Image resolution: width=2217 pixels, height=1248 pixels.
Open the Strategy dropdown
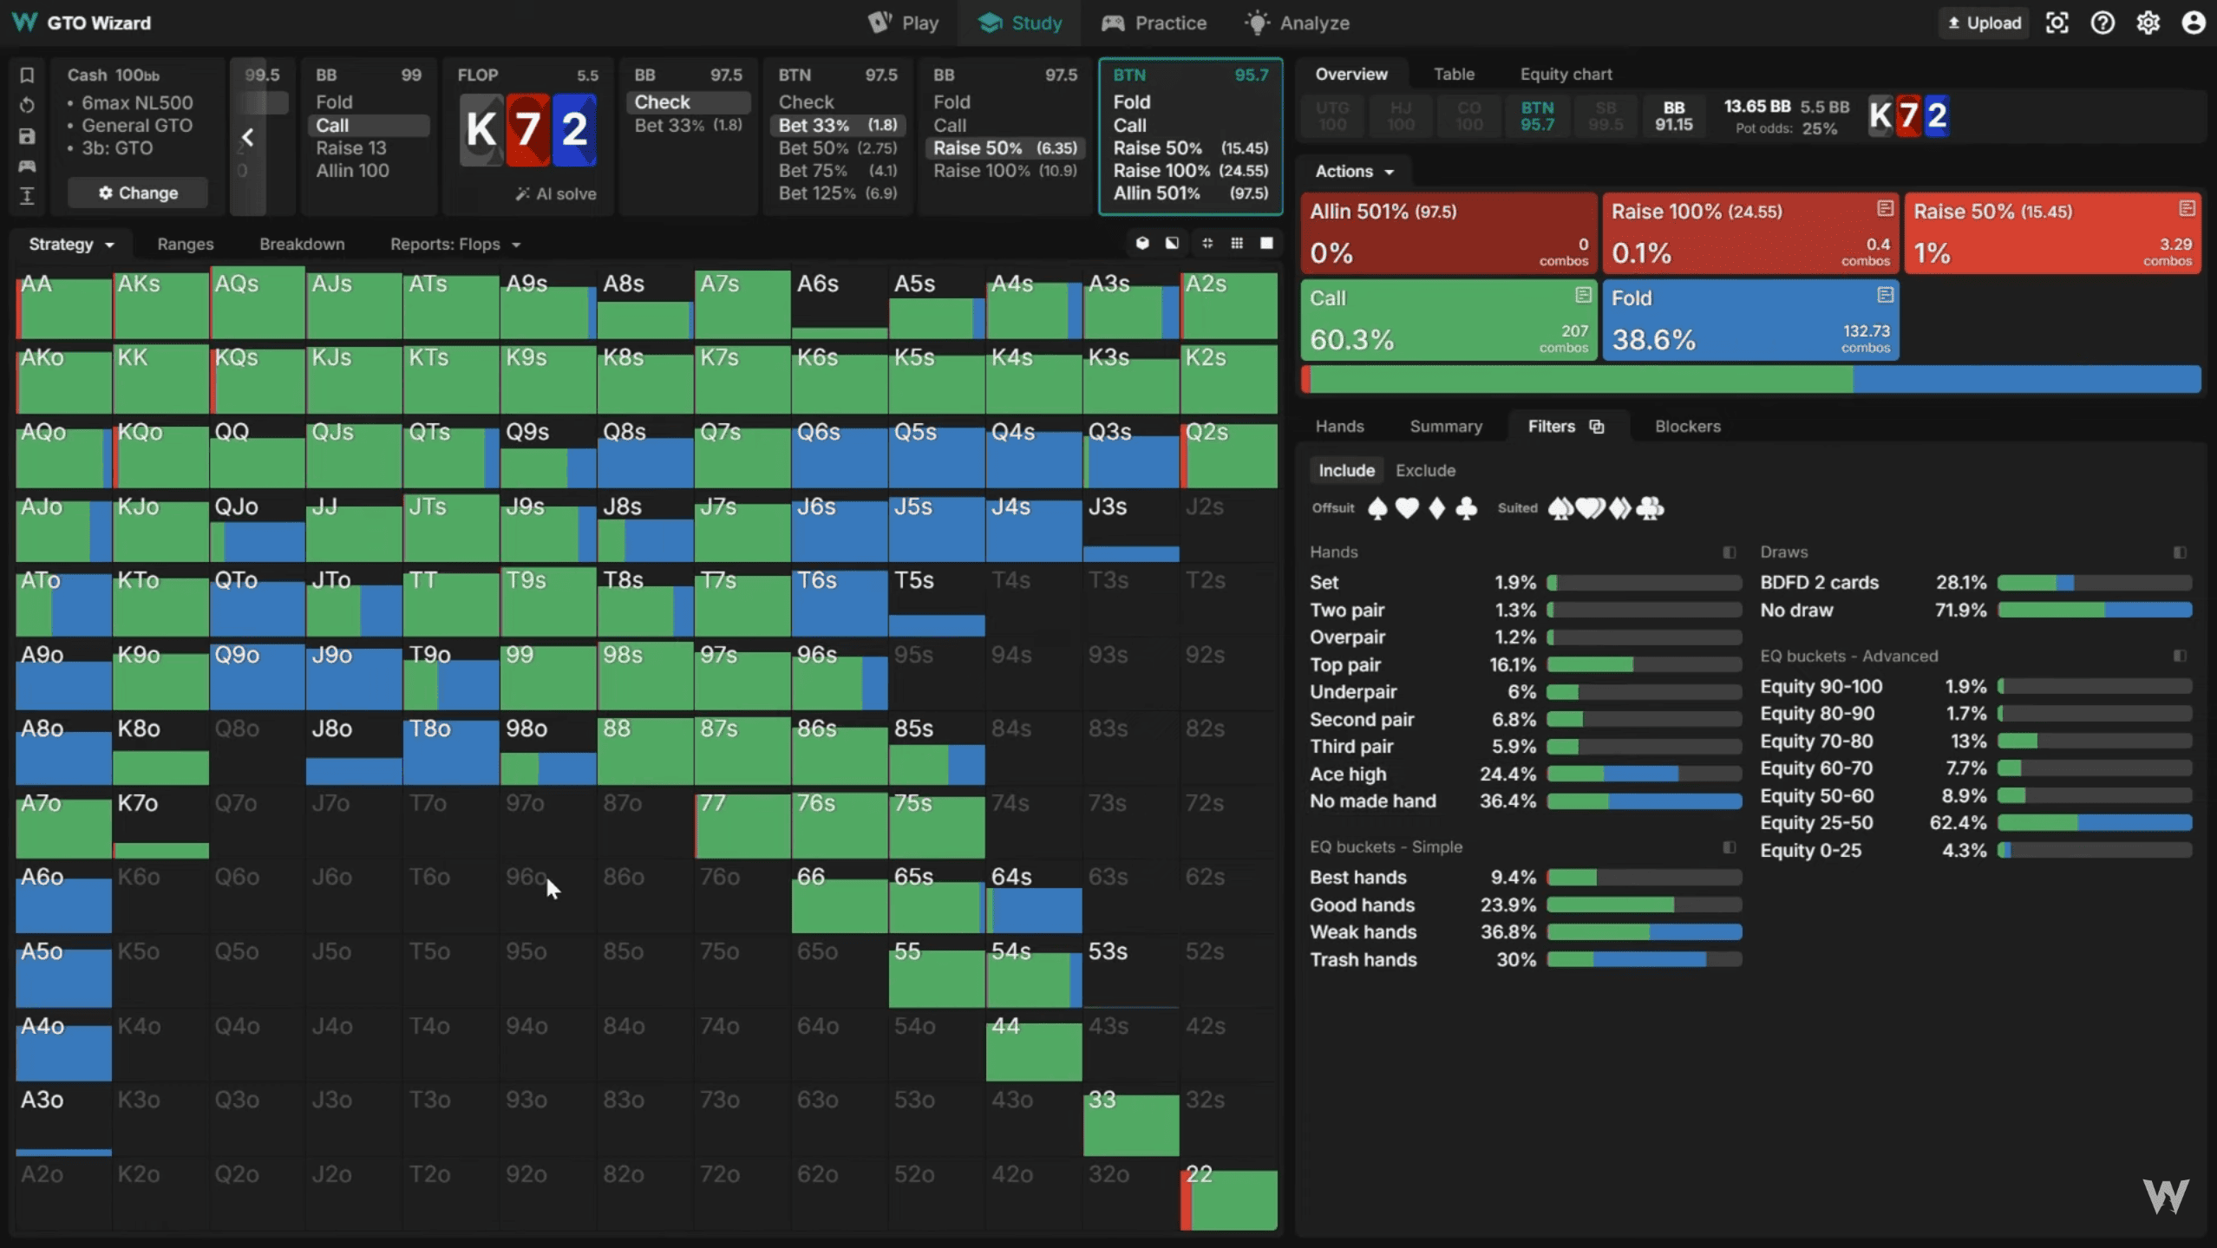click(71, 244)
